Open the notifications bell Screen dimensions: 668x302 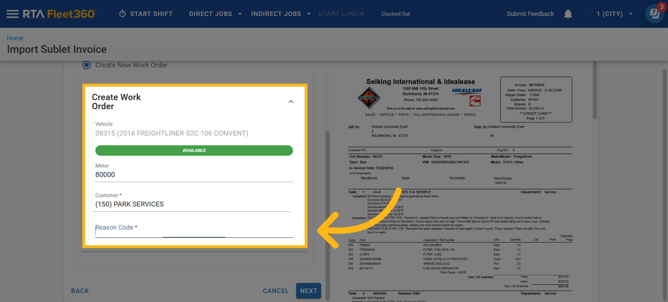[568, 14]
